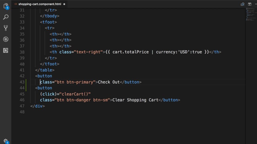The width and height of the screenshot is (257, 144).
Task: Click "cart.totalPrice" in line 38
Action: (131, 52)
